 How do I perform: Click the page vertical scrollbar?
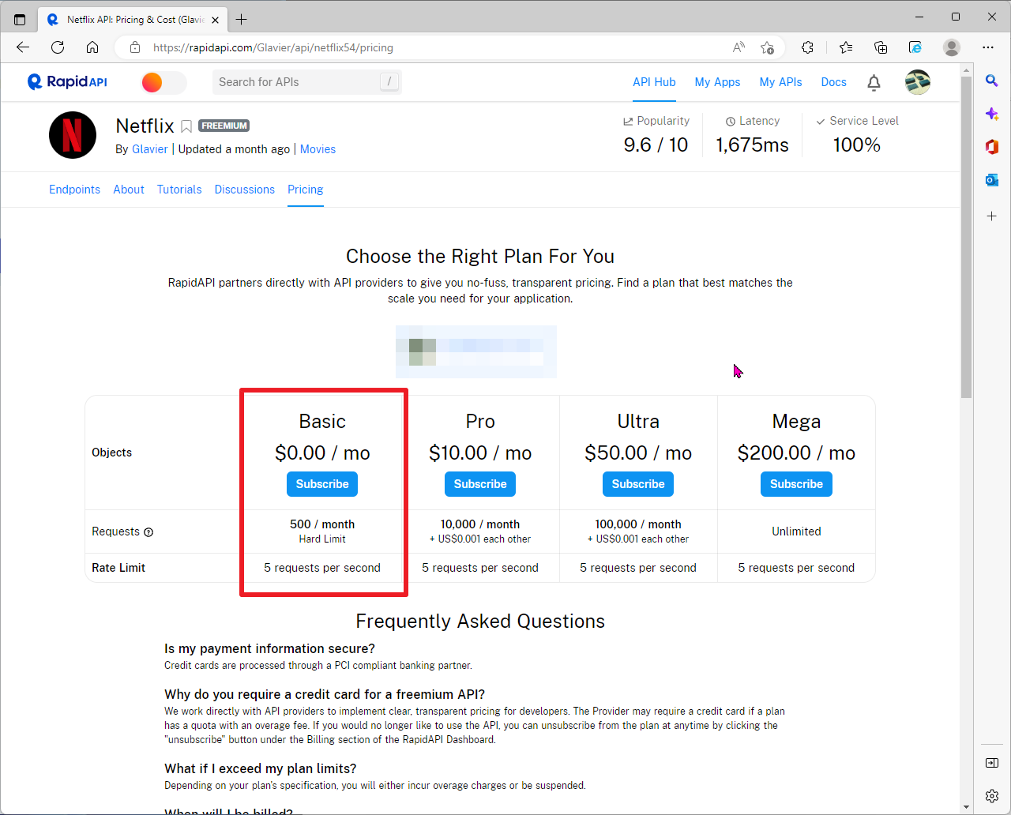[967, 237]
